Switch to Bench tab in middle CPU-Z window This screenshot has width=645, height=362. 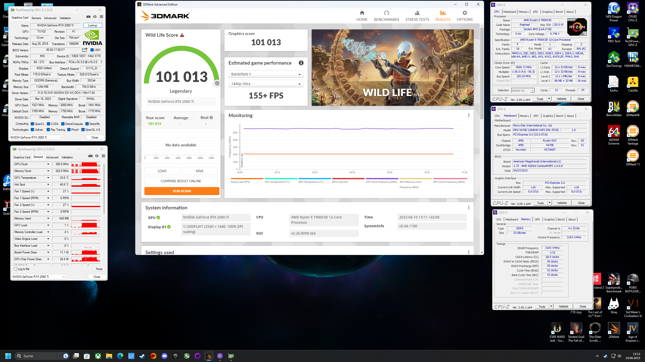[560, 116]
